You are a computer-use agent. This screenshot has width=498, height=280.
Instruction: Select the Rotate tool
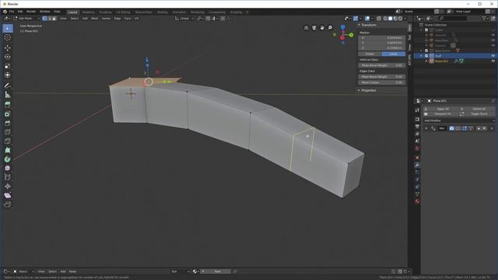point(8,57)
